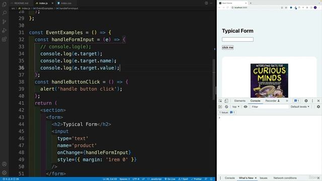
Task: Change the LF end-of-line sequence
Action: (143, 179)
